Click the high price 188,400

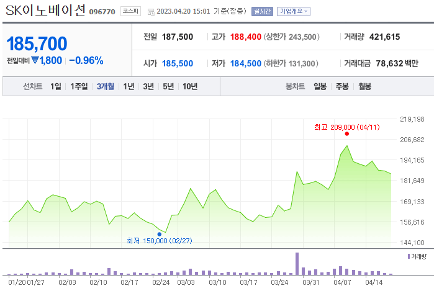click(246, 37)
